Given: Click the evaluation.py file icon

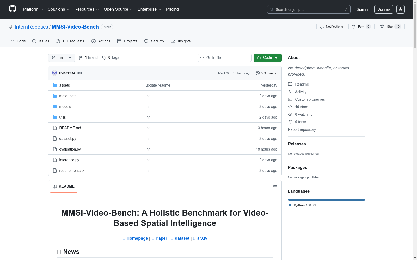Looking at the screenshot, I should point(55,149).
